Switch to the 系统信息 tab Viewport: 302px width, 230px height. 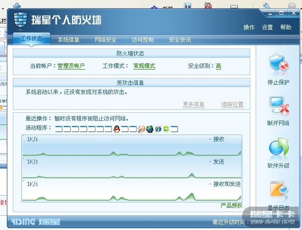click(x=69, y=40)
